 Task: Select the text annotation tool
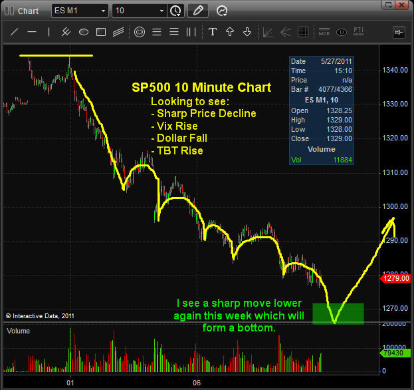[213, 31]
